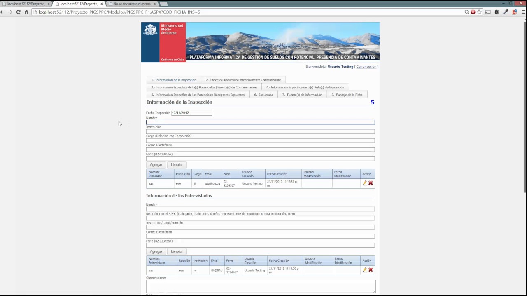Open the red bookmark extension icon
Viewport: 527px width, 296px height.
click(x=514, y=12)
